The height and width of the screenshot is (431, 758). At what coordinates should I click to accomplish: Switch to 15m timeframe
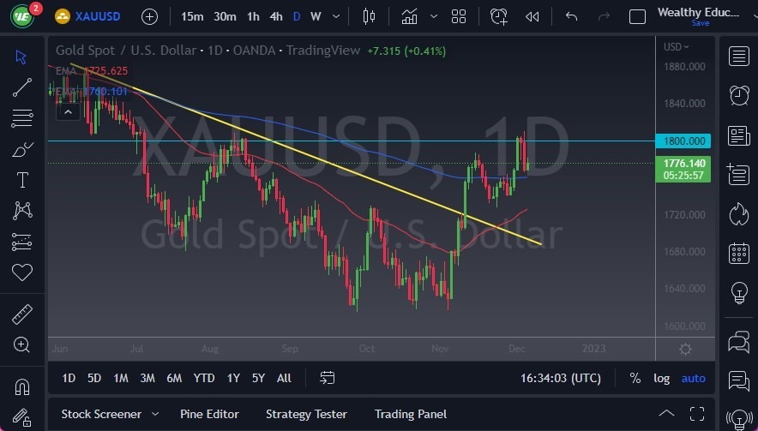coord(192,16)
